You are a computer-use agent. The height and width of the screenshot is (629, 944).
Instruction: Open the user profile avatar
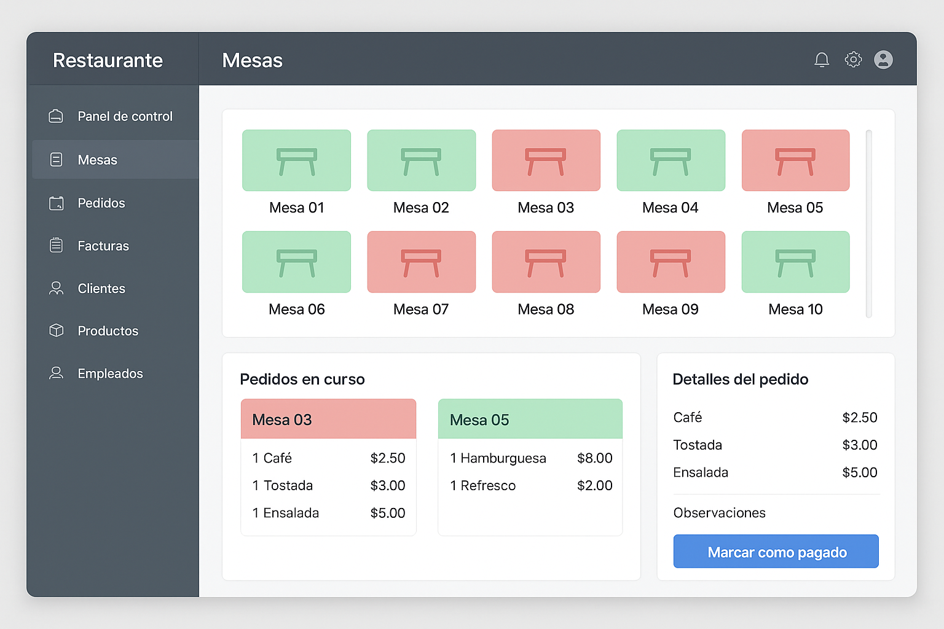click(x=883, y=60)
